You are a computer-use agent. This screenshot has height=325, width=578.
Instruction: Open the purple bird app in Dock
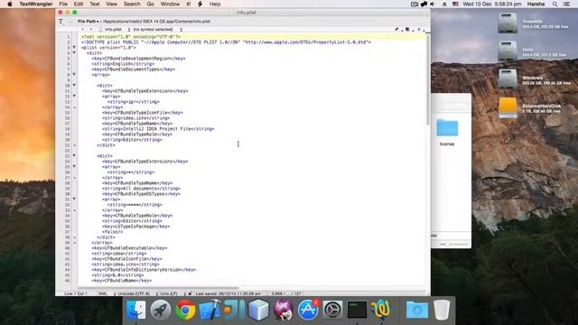(x=283, y=310)
